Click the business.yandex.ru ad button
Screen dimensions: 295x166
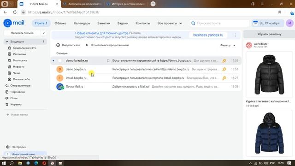pos(208,35)
